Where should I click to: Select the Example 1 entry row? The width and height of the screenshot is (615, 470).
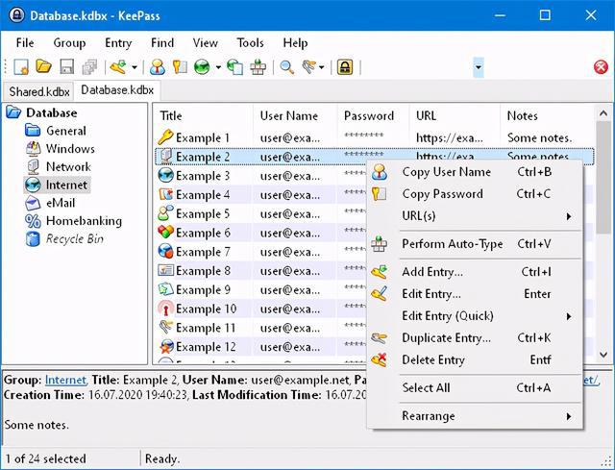375,137
